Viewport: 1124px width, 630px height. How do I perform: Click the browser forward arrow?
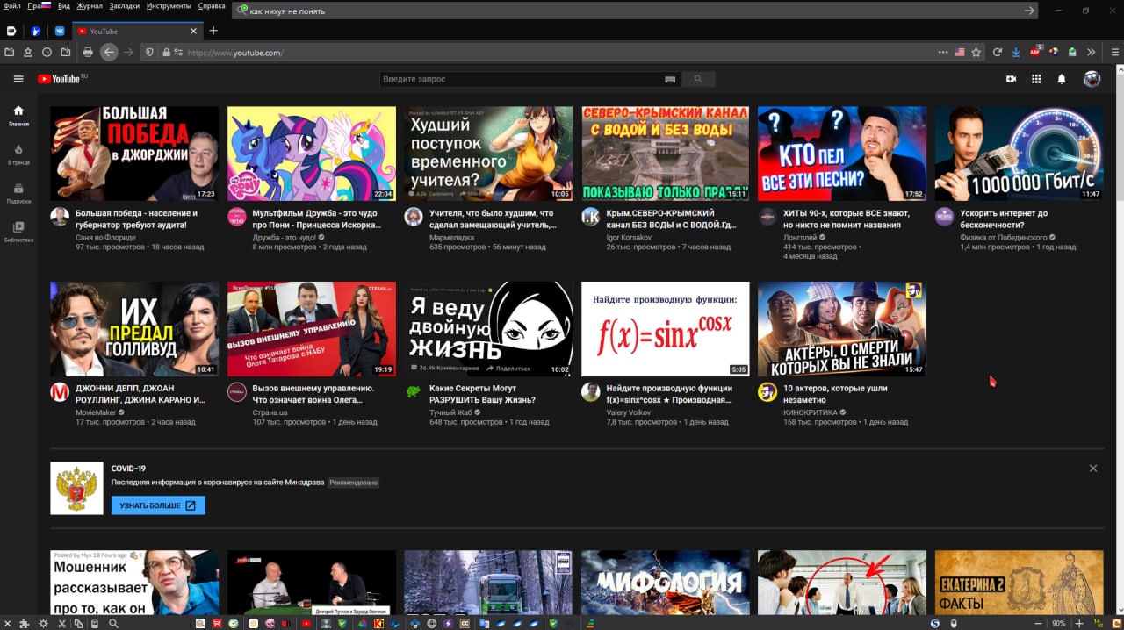click(x=129, y=52)
